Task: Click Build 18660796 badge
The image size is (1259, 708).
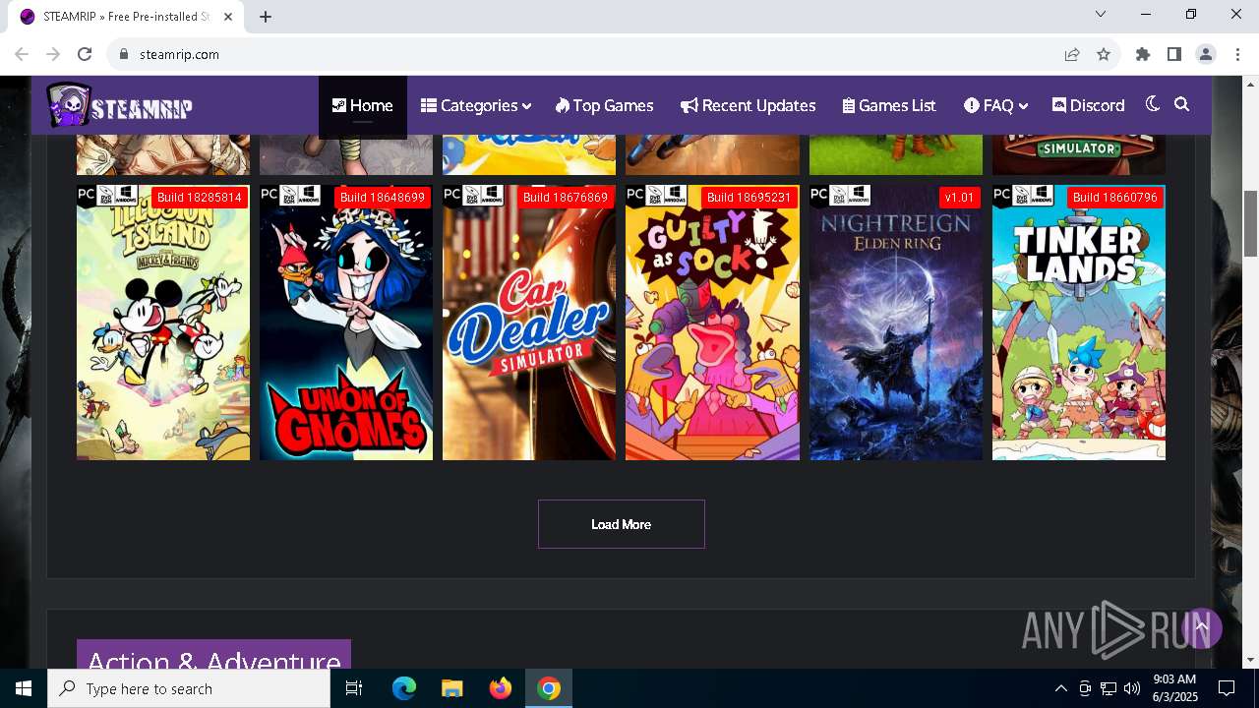Action: 1115,198
